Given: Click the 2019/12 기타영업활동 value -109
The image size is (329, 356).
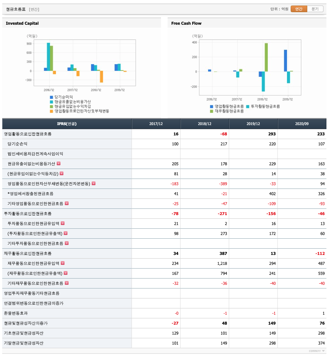Looking at the screenshot, I should 272,204.
